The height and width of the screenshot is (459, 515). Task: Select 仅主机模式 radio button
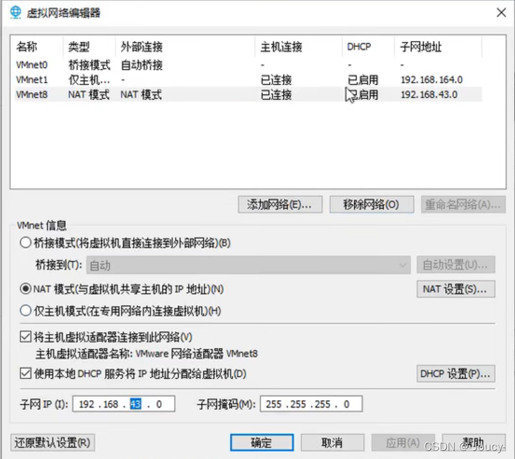click(x=25, y=311)
